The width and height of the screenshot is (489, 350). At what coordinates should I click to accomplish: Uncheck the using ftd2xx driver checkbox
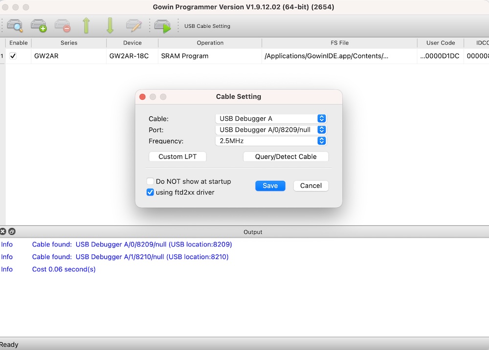point(151,193)
